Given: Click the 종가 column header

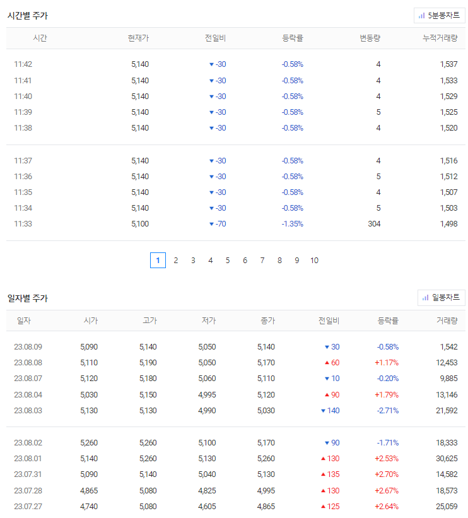Looking at the screenshot, I should tap(267, 321).
